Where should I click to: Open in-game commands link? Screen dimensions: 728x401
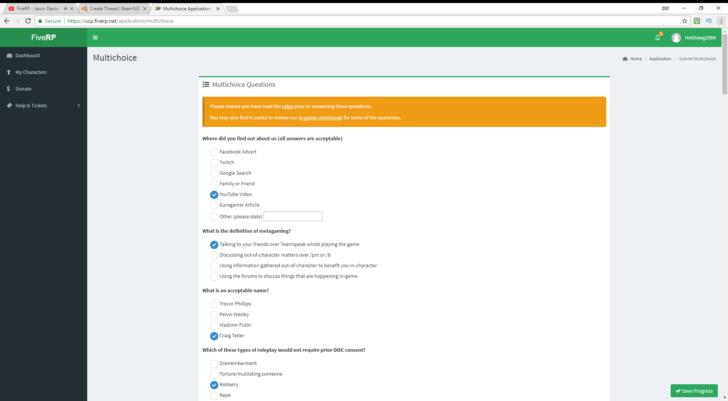pyautogui.click(x=320, y=118)
